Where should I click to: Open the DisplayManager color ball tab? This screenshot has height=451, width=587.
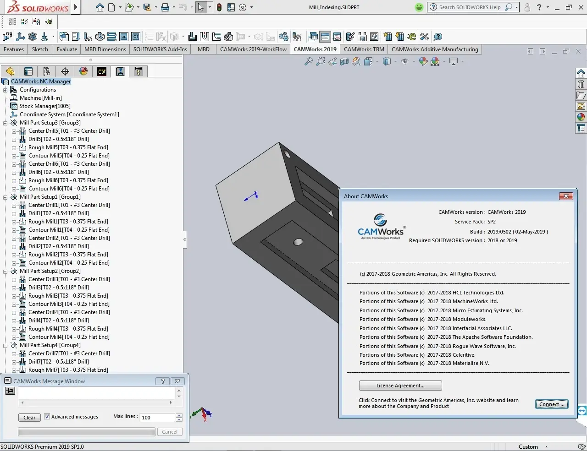[x=83, y=71]
